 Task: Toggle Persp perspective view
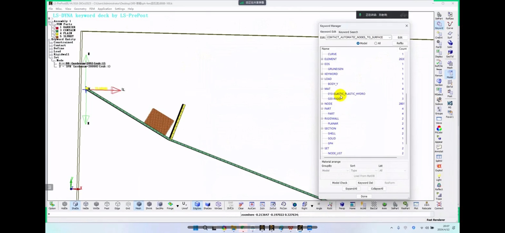342,205
